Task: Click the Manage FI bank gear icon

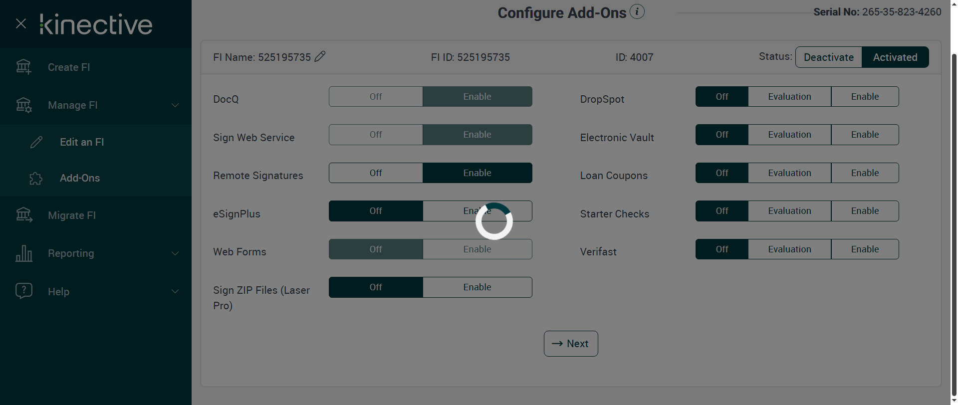Action: point(23,105)
